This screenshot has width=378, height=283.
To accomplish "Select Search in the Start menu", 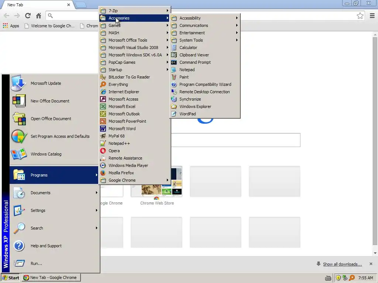I will click(54, 228).
